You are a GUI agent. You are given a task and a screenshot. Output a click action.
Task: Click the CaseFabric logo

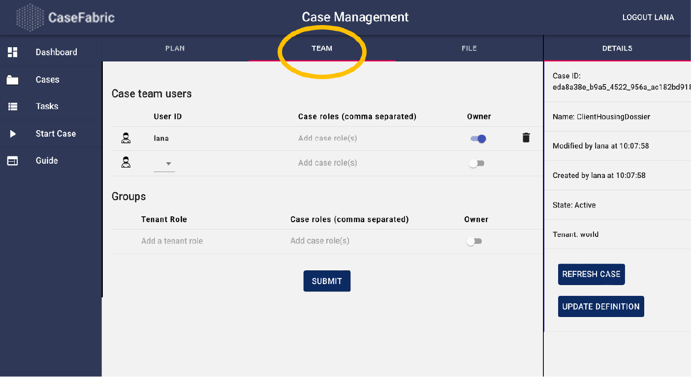coord(65,18)
